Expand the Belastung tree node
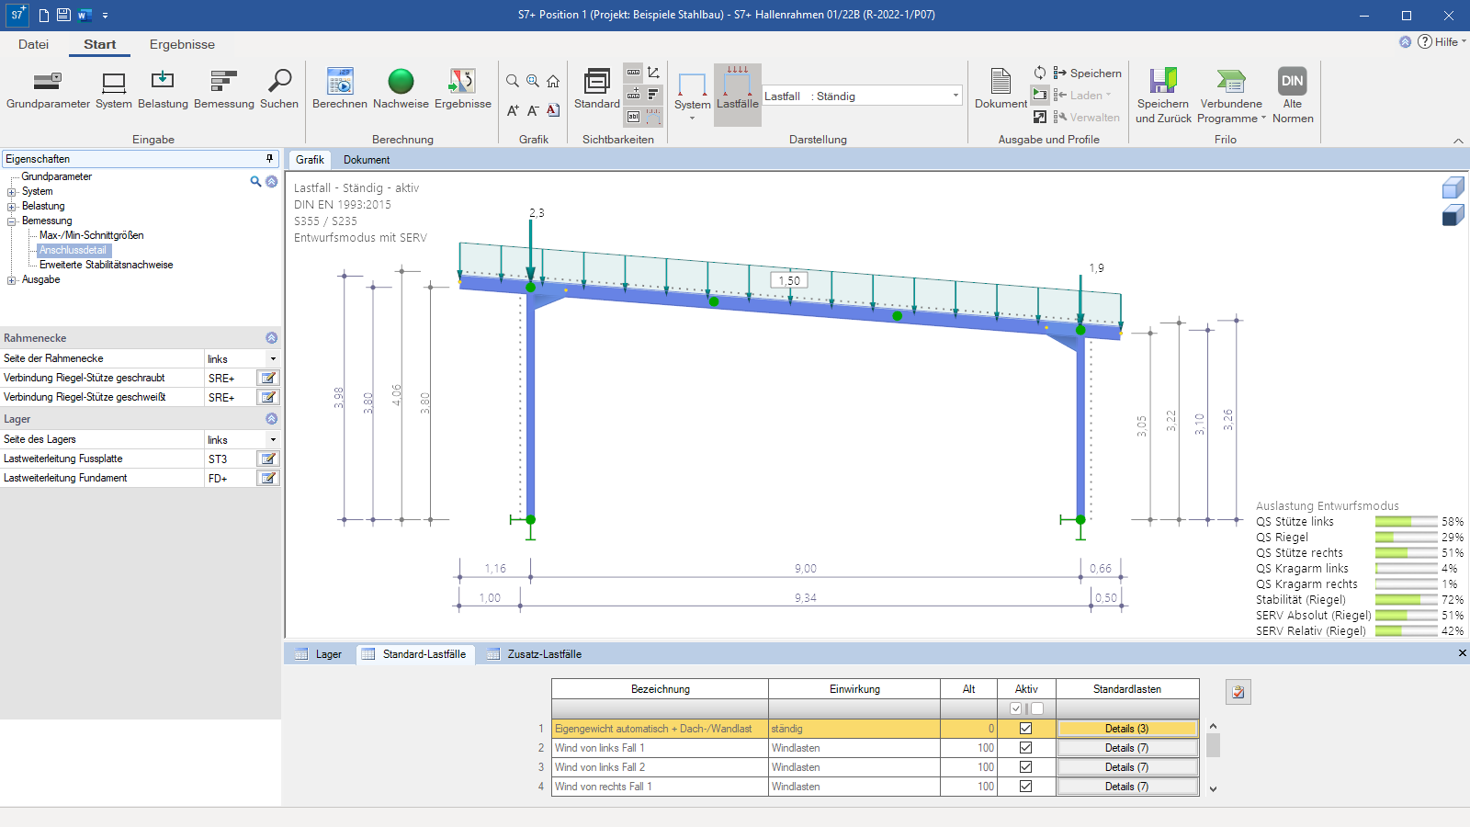Viewport: 1470px width, 827px height. pyautogui.click(x=12, y=207)
